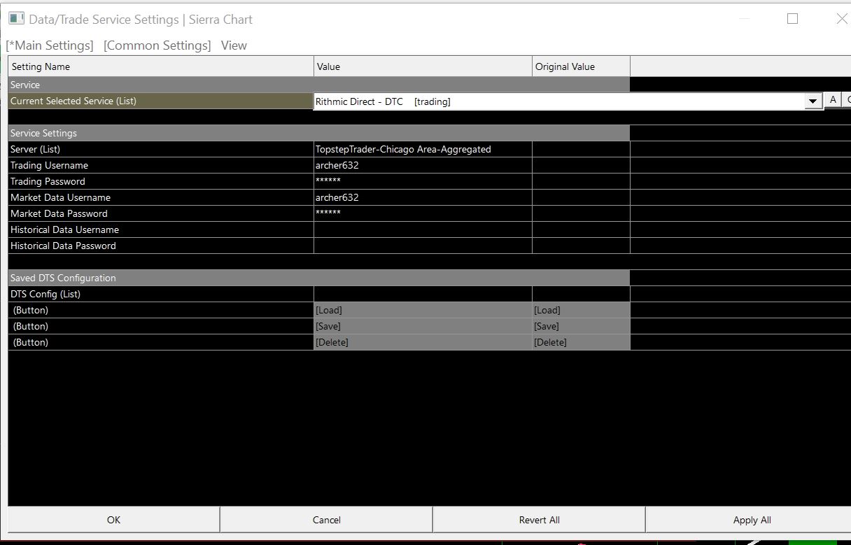Image resolution: width=851 pixels, height=545 pixels.
Task: Click the Cancel button
Action: coord(327,520)
